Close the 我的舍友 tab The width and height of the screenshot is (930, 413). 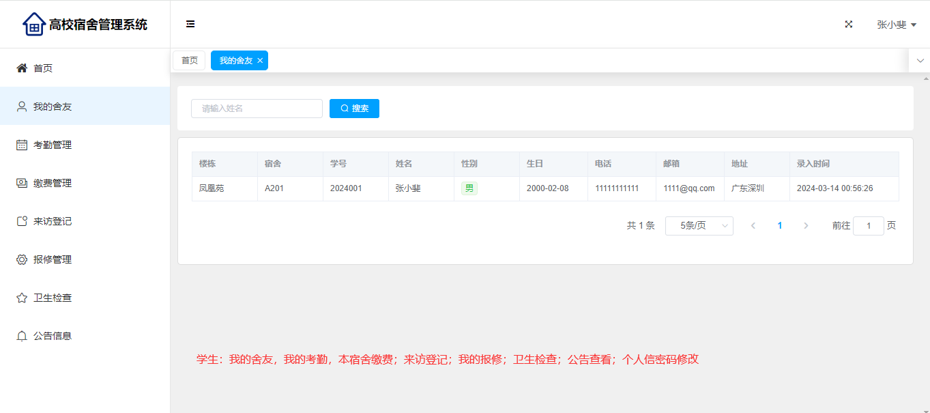[260, 61]
